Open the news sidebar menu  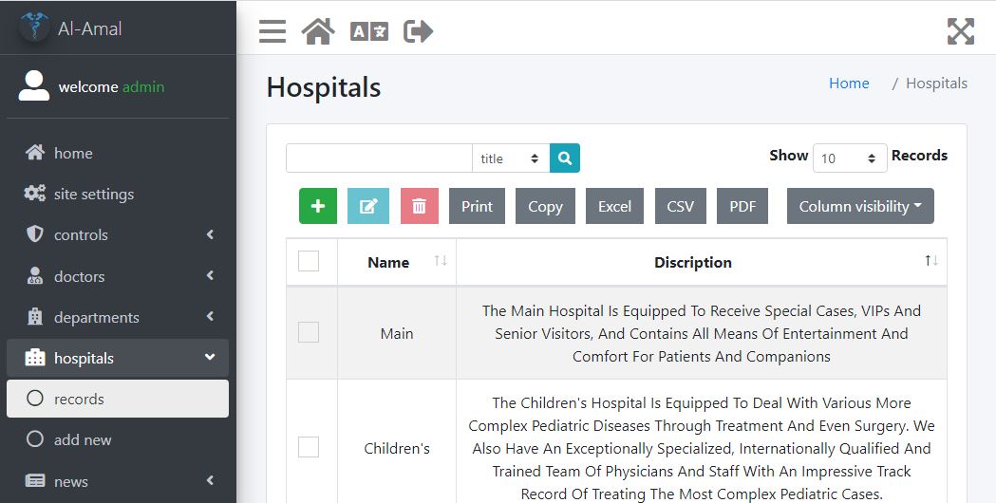click(x=118, y=481)
